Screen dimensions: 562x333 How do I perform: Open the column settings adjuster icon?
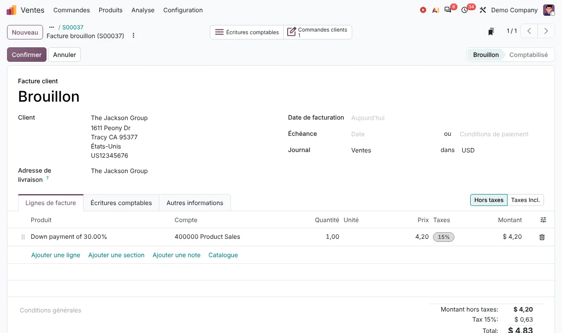click(x=543, y=220)
